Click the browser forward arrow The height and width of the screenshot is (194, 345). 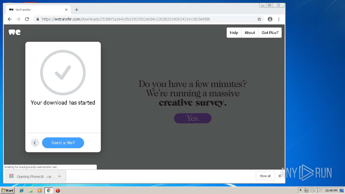18,19
